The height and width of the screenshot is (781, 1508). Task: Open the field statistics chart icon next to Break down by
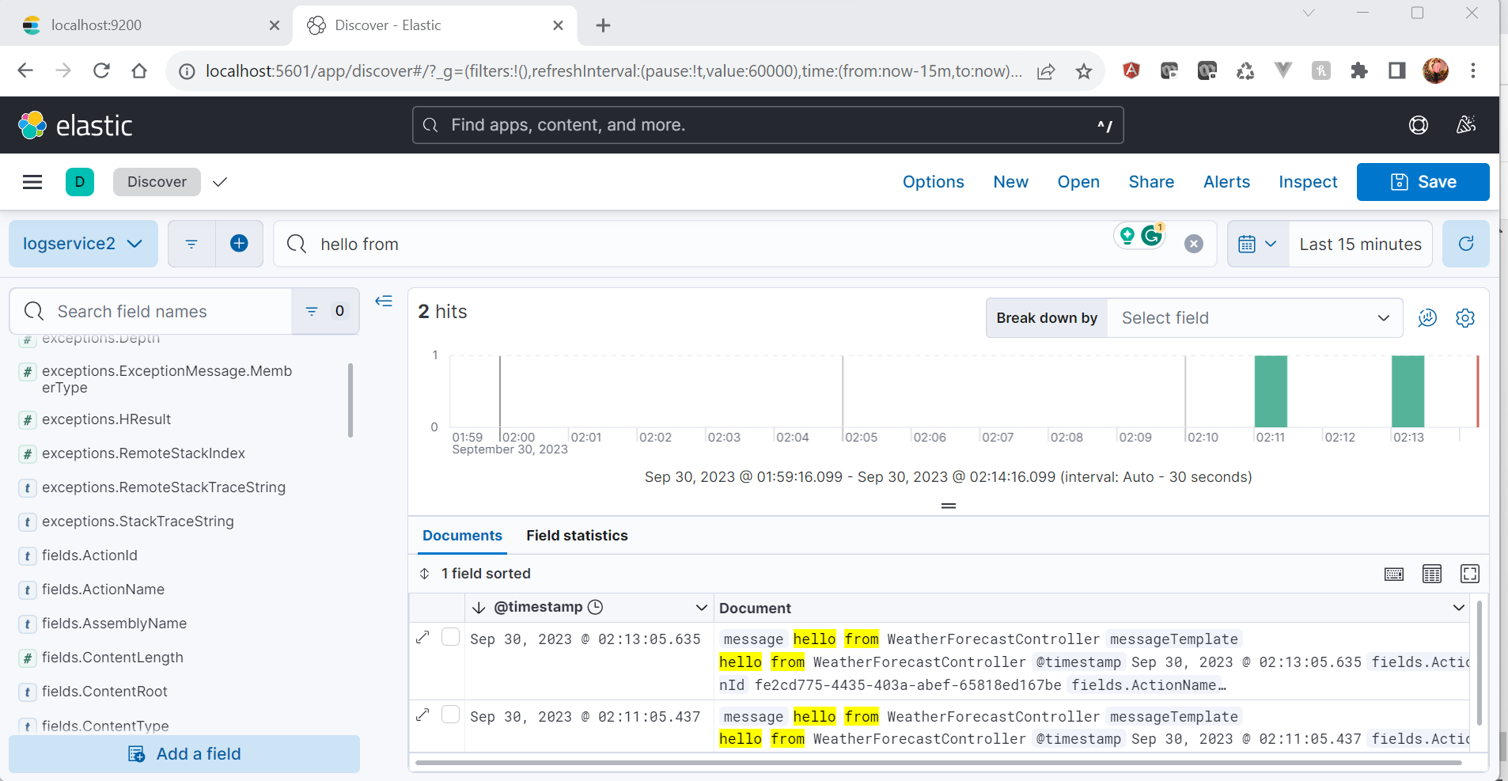(1427, 317)
